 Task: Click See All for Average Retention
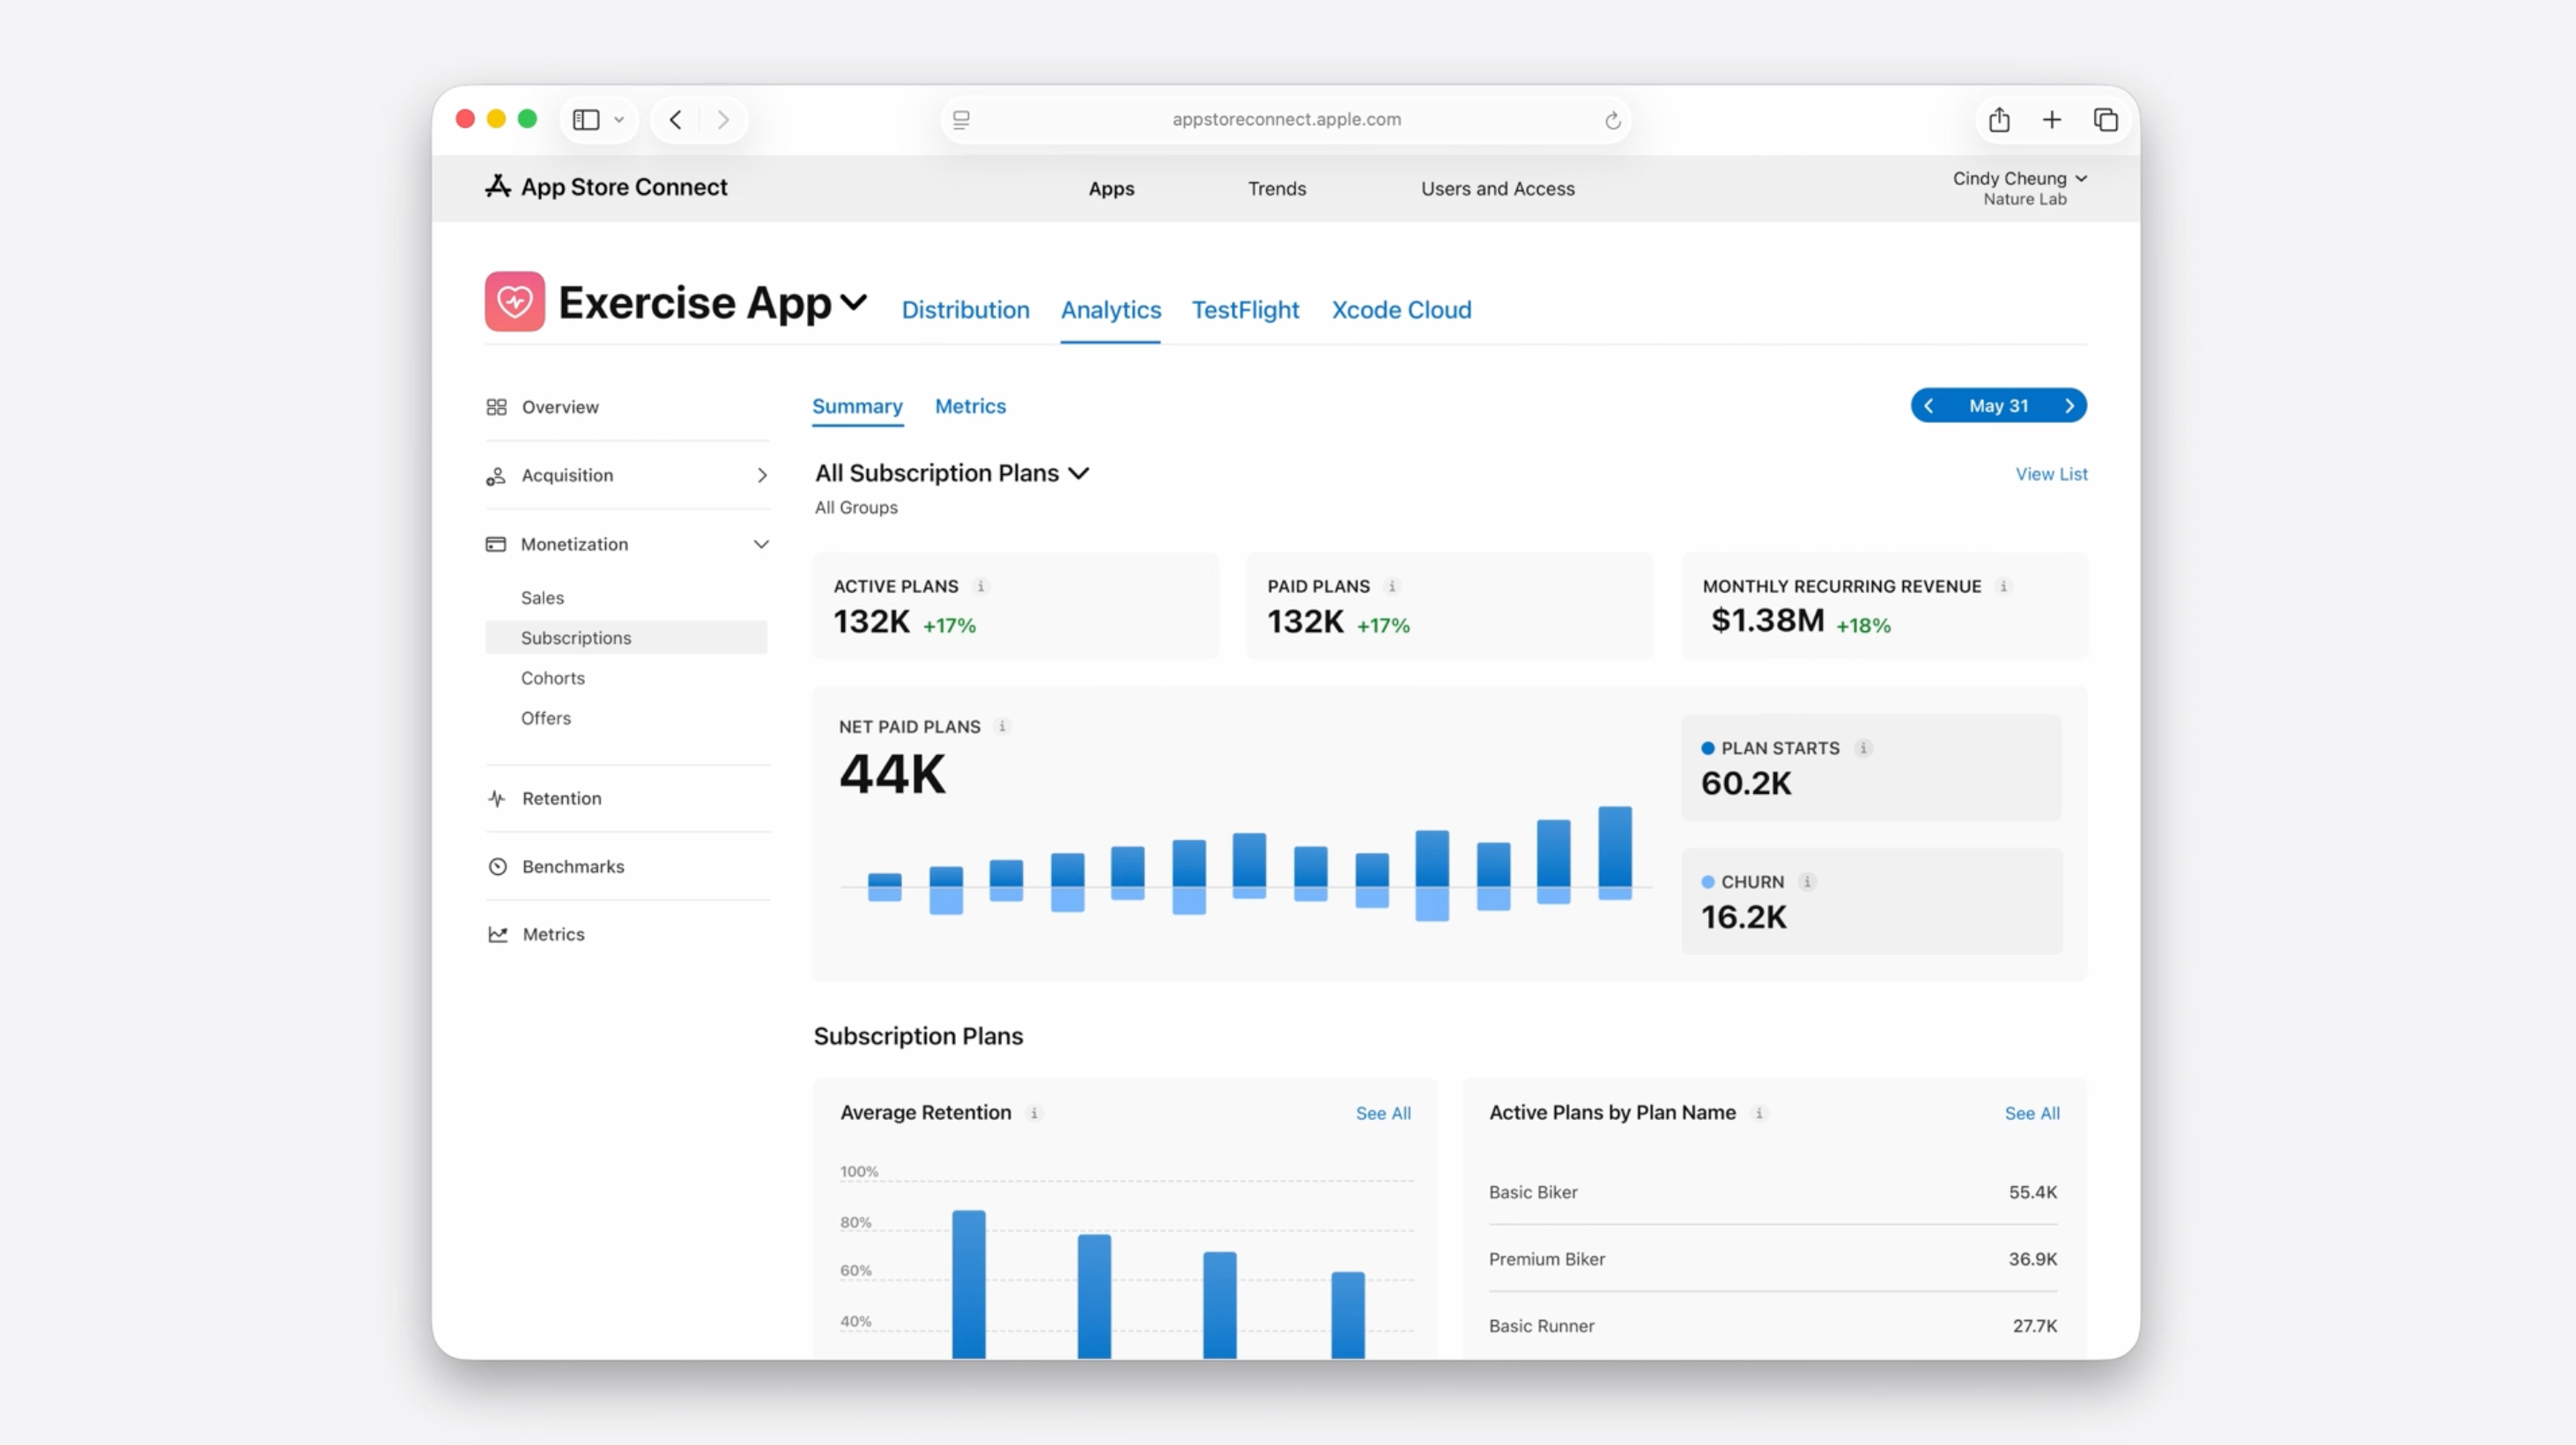pyautogui.click(x=1383, y=1113)
